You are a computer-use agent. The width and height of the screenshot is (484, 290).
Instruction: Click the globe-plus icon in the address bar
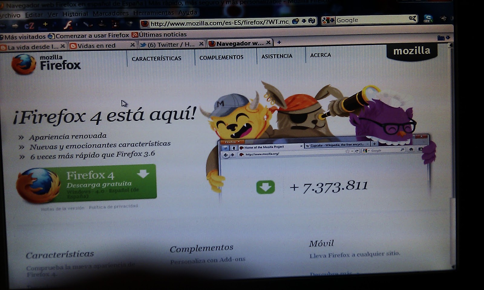pyautogui.click(x=296, y=21)
